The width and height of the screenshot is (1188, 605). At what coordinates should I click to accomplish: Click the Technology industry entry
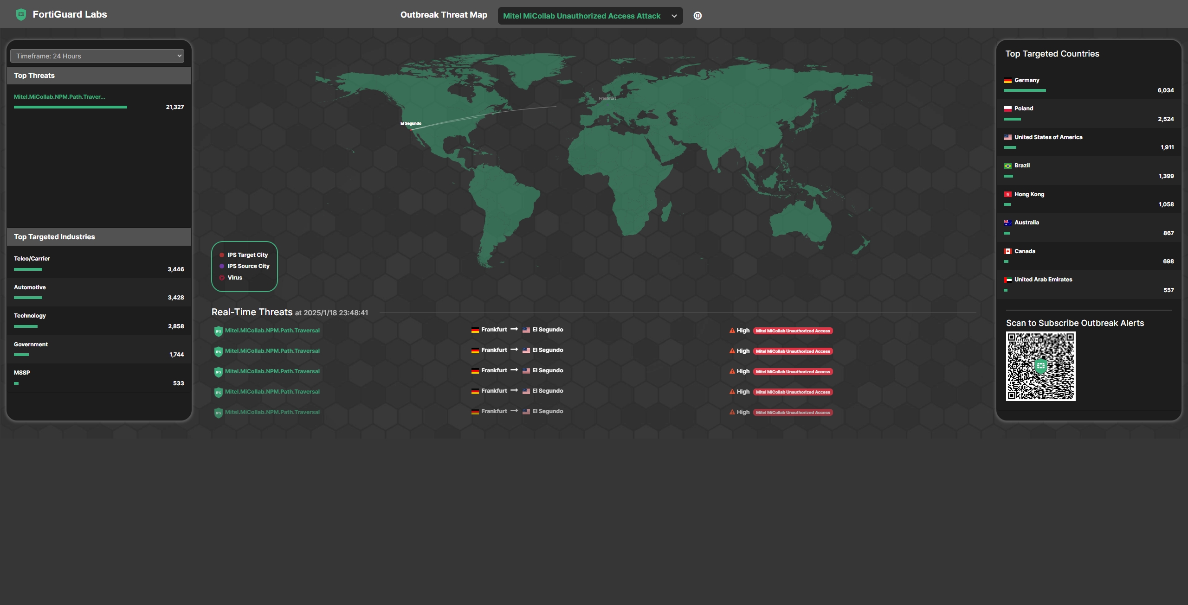(x=99, y=321)
